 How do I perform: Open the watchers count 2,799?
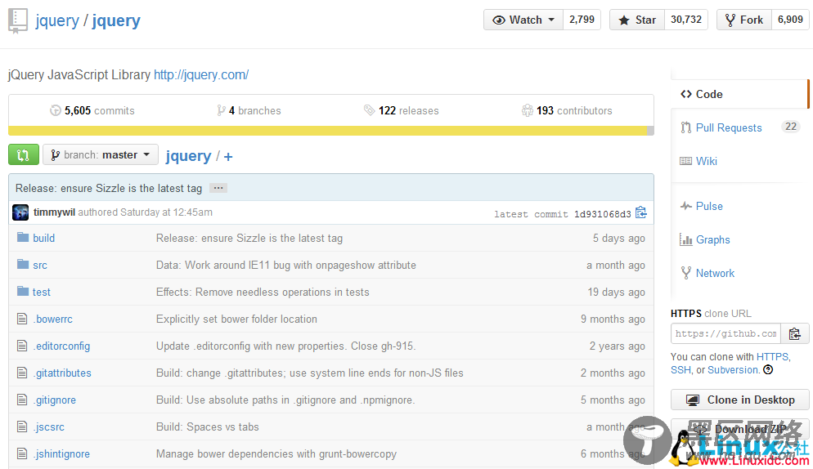tap(582, 20)
